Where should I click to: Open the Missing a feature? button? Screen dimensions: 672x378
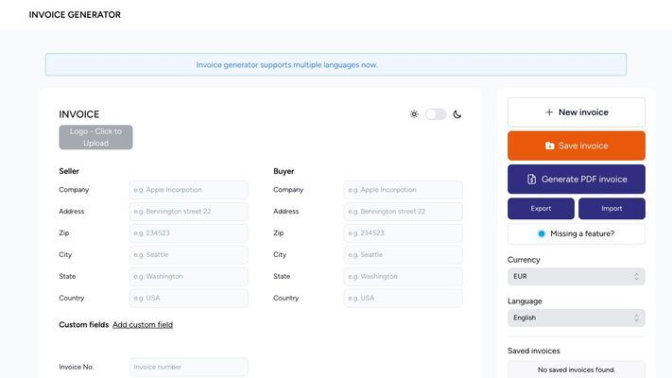click(x=576, y=233)
